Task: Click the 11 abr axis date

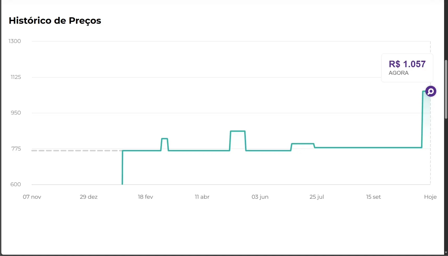Action: pos(202,197)
